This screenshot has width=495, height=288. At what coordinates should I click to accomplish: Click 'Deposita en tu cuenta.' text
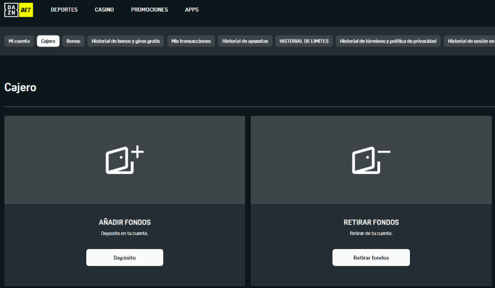click(x=125, y=233)
